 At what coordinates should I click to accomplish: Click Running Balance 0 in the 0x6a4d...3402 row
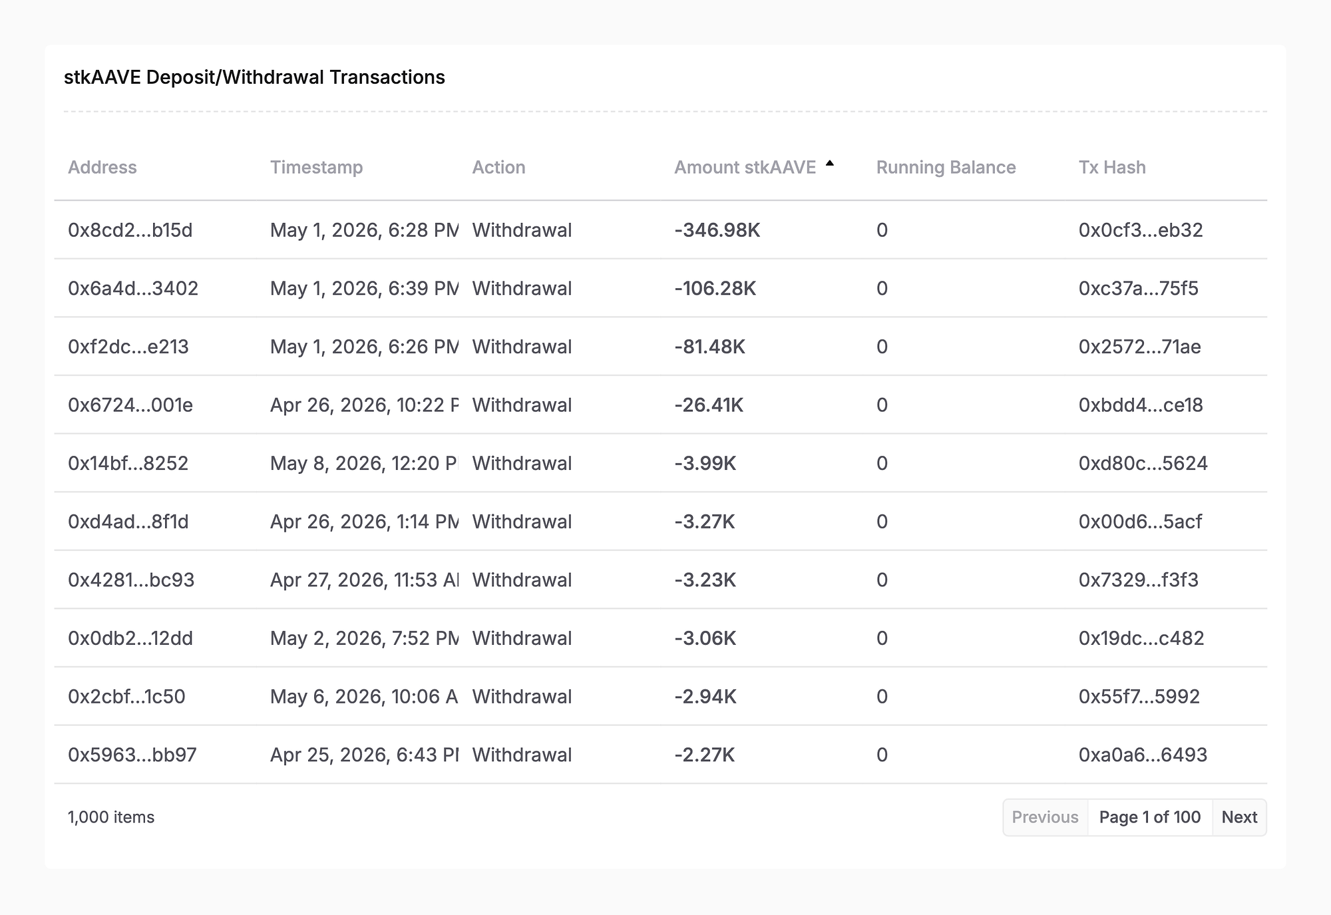(x=882, y=288)
